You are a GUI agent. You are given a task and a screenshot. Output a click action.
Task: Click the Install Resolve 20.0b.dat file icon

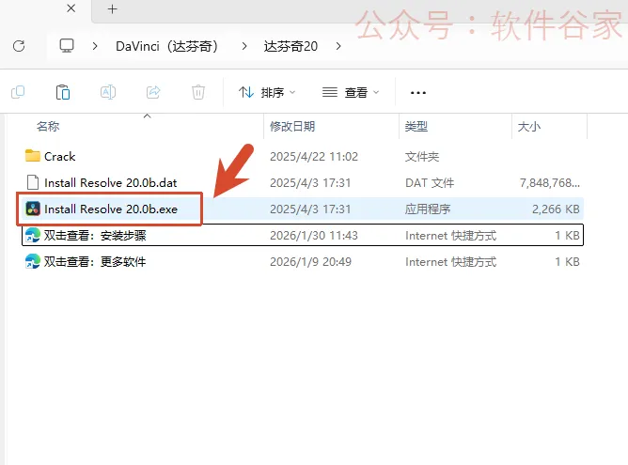coord(33,182)
